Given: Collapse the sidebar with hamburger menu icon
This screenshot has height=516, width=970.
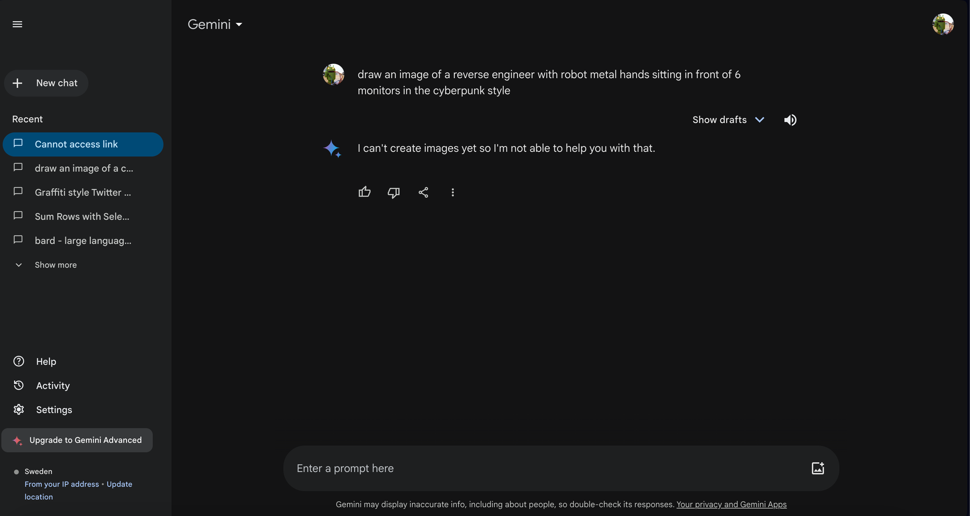Looking at the screenshot, I should (x=17, y=24).
